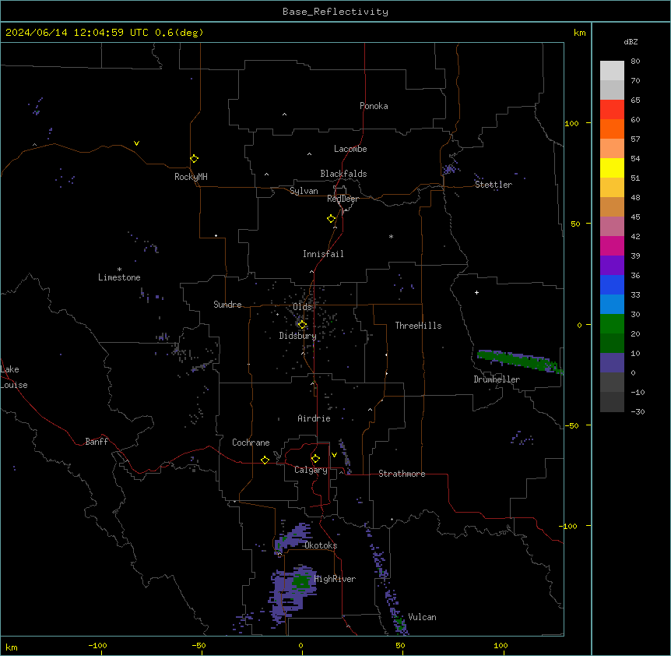Viewport: 671px width, 656px height.
Task: Click the dBZ legend heading
Action: (631, 42)
